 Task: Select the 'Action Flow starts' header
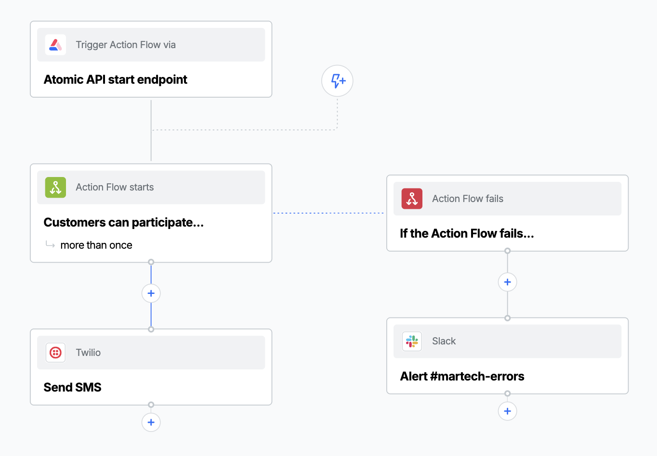click(x=151, y=187)
